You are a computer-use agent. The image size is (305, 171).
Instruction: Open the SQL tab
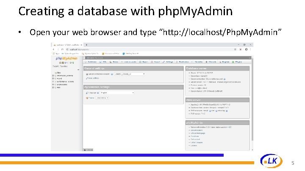[103, 62]
